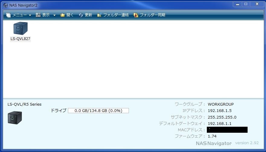Click the フォルダー連結 icon
This screenshot has width=266, height=152.
tap(99, 15)
